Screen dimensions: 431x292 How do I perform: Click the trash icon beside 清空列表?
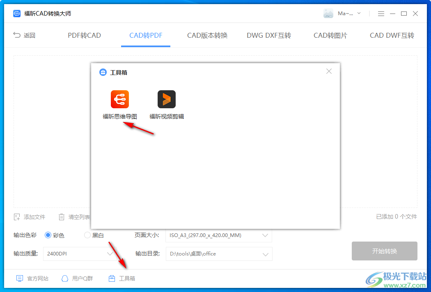point(62,217)
